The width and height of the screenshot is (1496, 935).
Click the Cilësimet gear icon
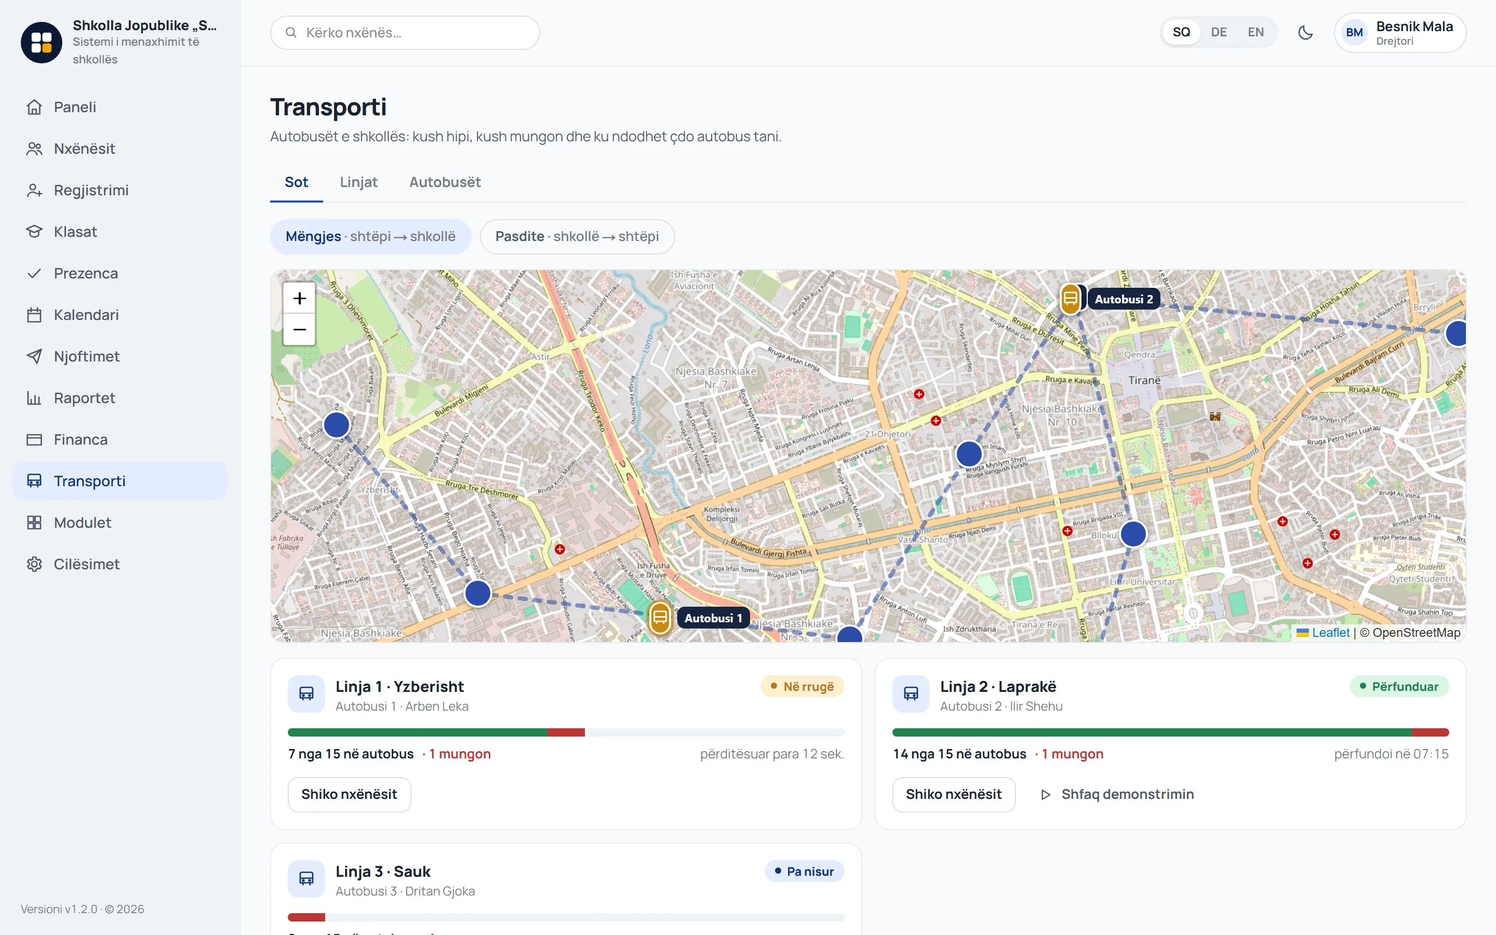click(34, 564)
